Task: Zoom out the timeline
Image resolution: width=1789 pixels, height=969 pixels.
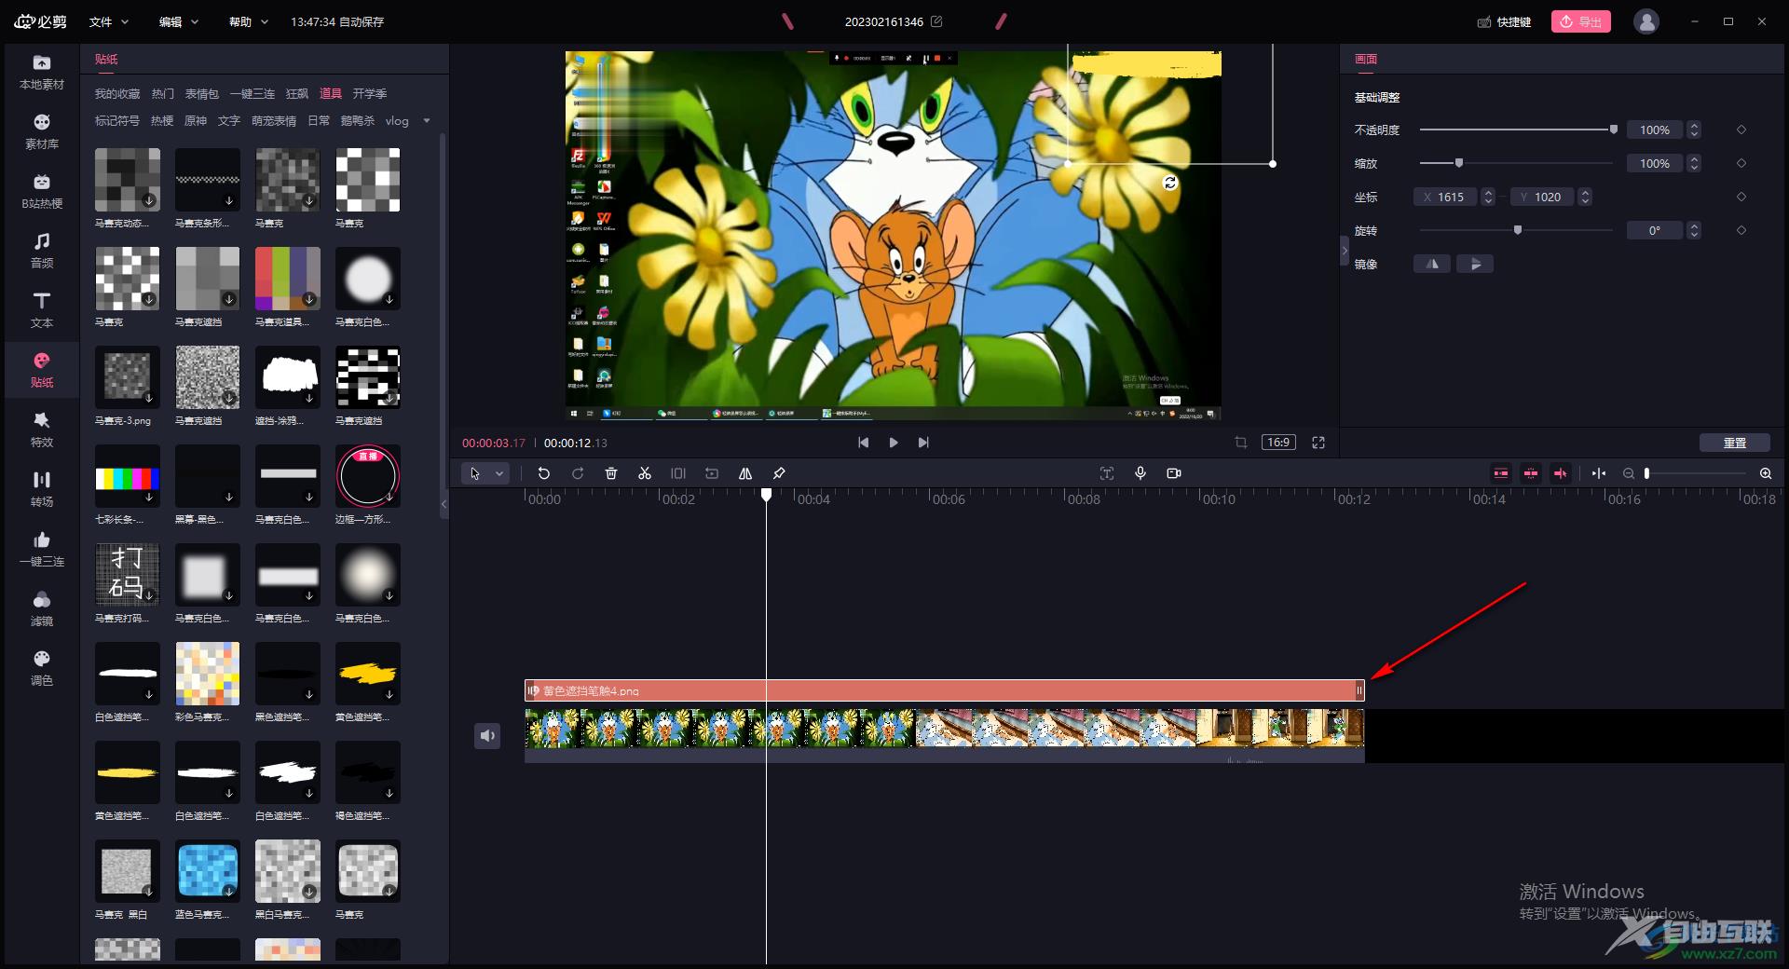Action: click(x=1629, y=473)
